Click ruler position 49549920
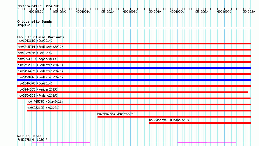The width and height of the screenshot is (259, 146). click(x=107, y=12)
